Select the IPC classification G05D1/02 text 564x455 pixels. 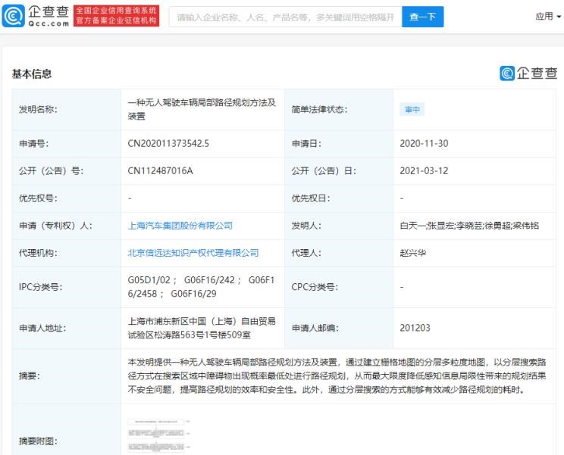coord(149,280)
